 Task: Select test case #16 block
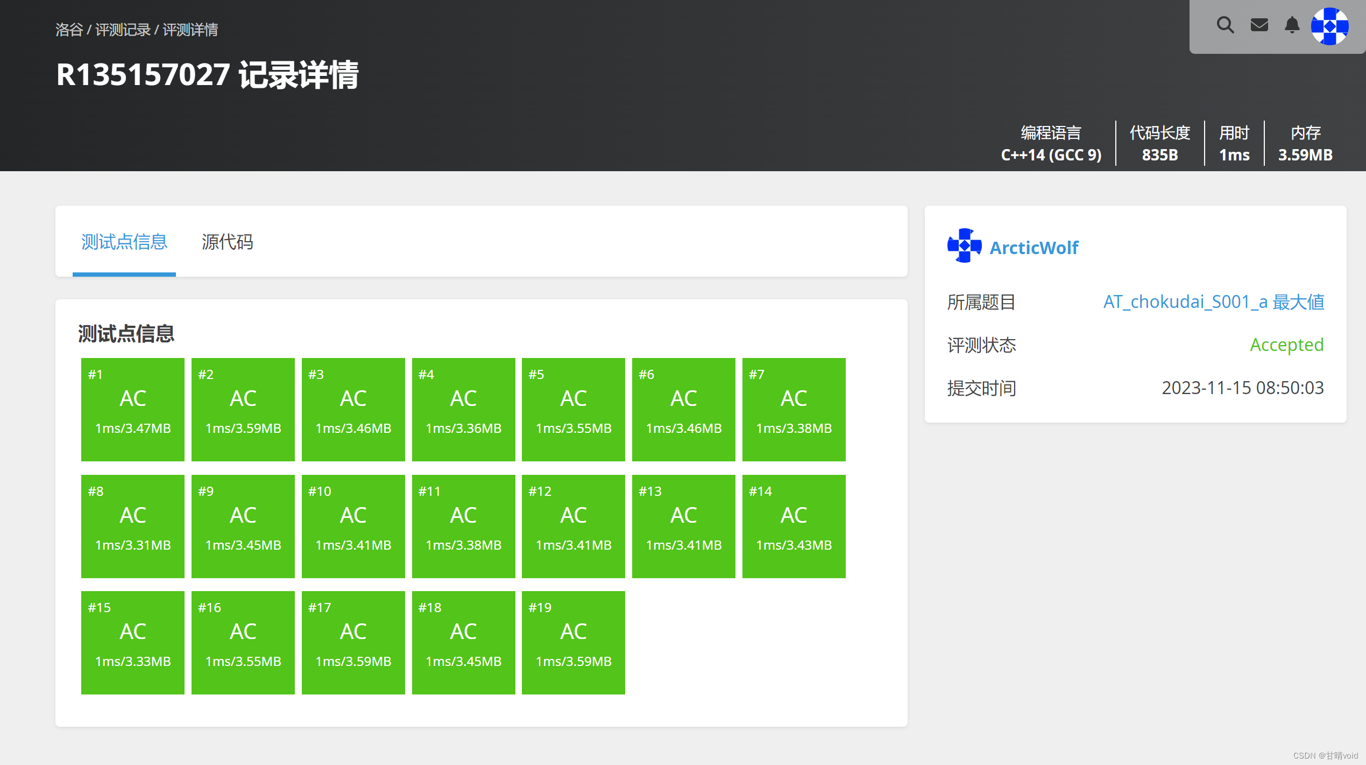(x=243, y=643)
